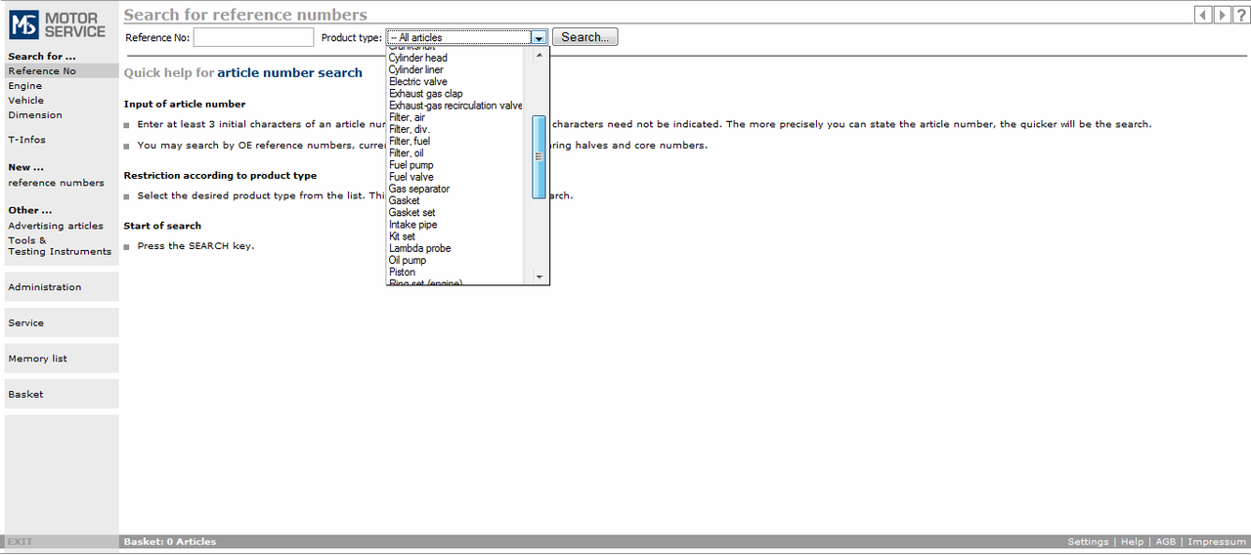Click into the Reference No input field
1251x555 pixels.
253,37
